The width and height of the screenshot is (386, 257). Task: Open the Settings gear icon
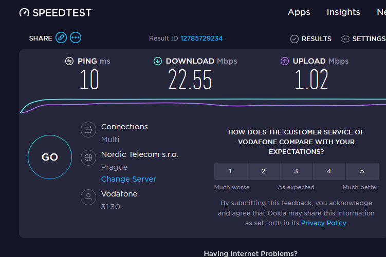[345, 39]
